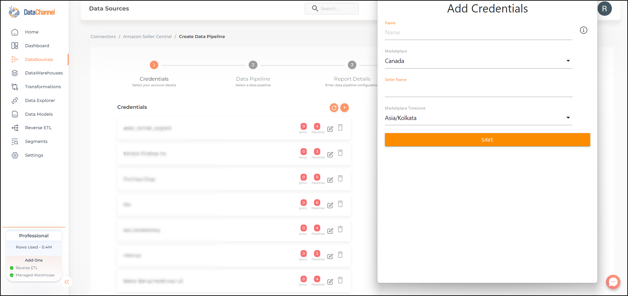Open the user avatar R menu
The image size is (628, 296).
pos(605,9)
